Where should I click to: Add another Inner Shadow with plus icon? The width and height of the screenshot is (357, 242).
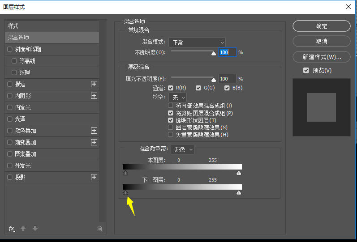94,96
